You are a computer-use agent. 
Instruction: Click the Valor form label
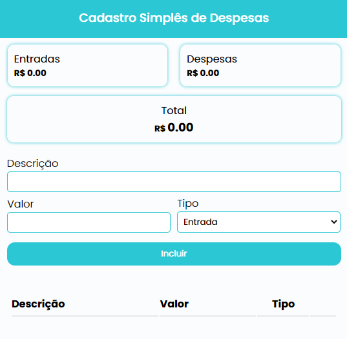pos(21,204)
